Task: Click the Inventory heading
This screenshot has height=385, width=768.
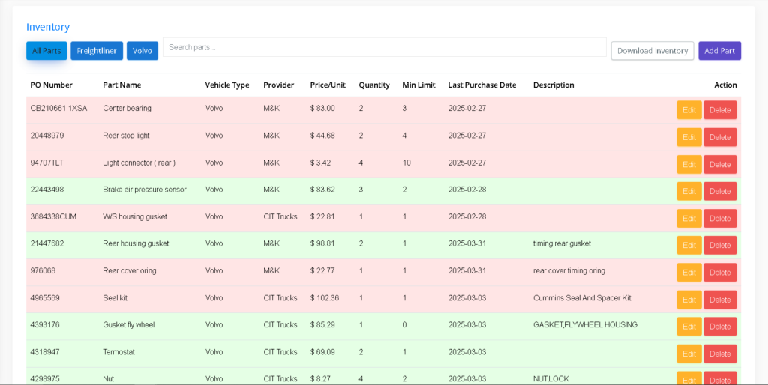Action: pyautogui.click(x=48, y=27)
